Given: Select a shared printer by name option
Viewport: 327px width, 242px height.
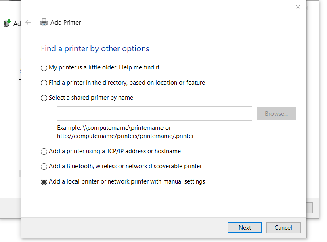Looking at the screenshot, I should (44, 98).
